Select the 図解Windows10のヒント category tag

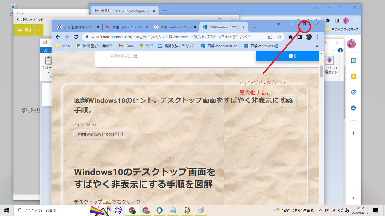coord(101,135)
